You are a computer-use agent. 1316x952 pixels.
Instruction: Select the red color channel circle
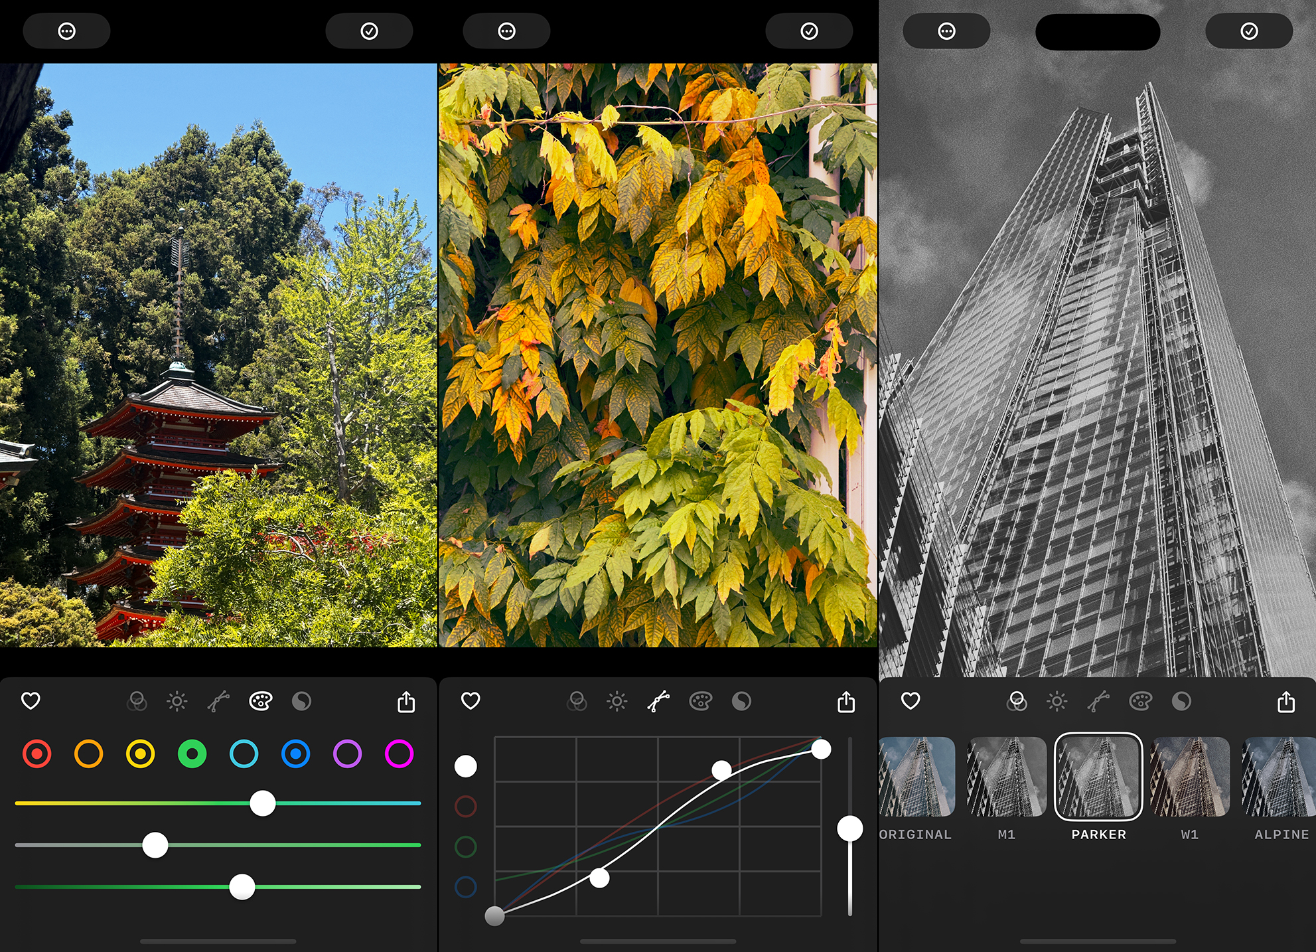37,754
